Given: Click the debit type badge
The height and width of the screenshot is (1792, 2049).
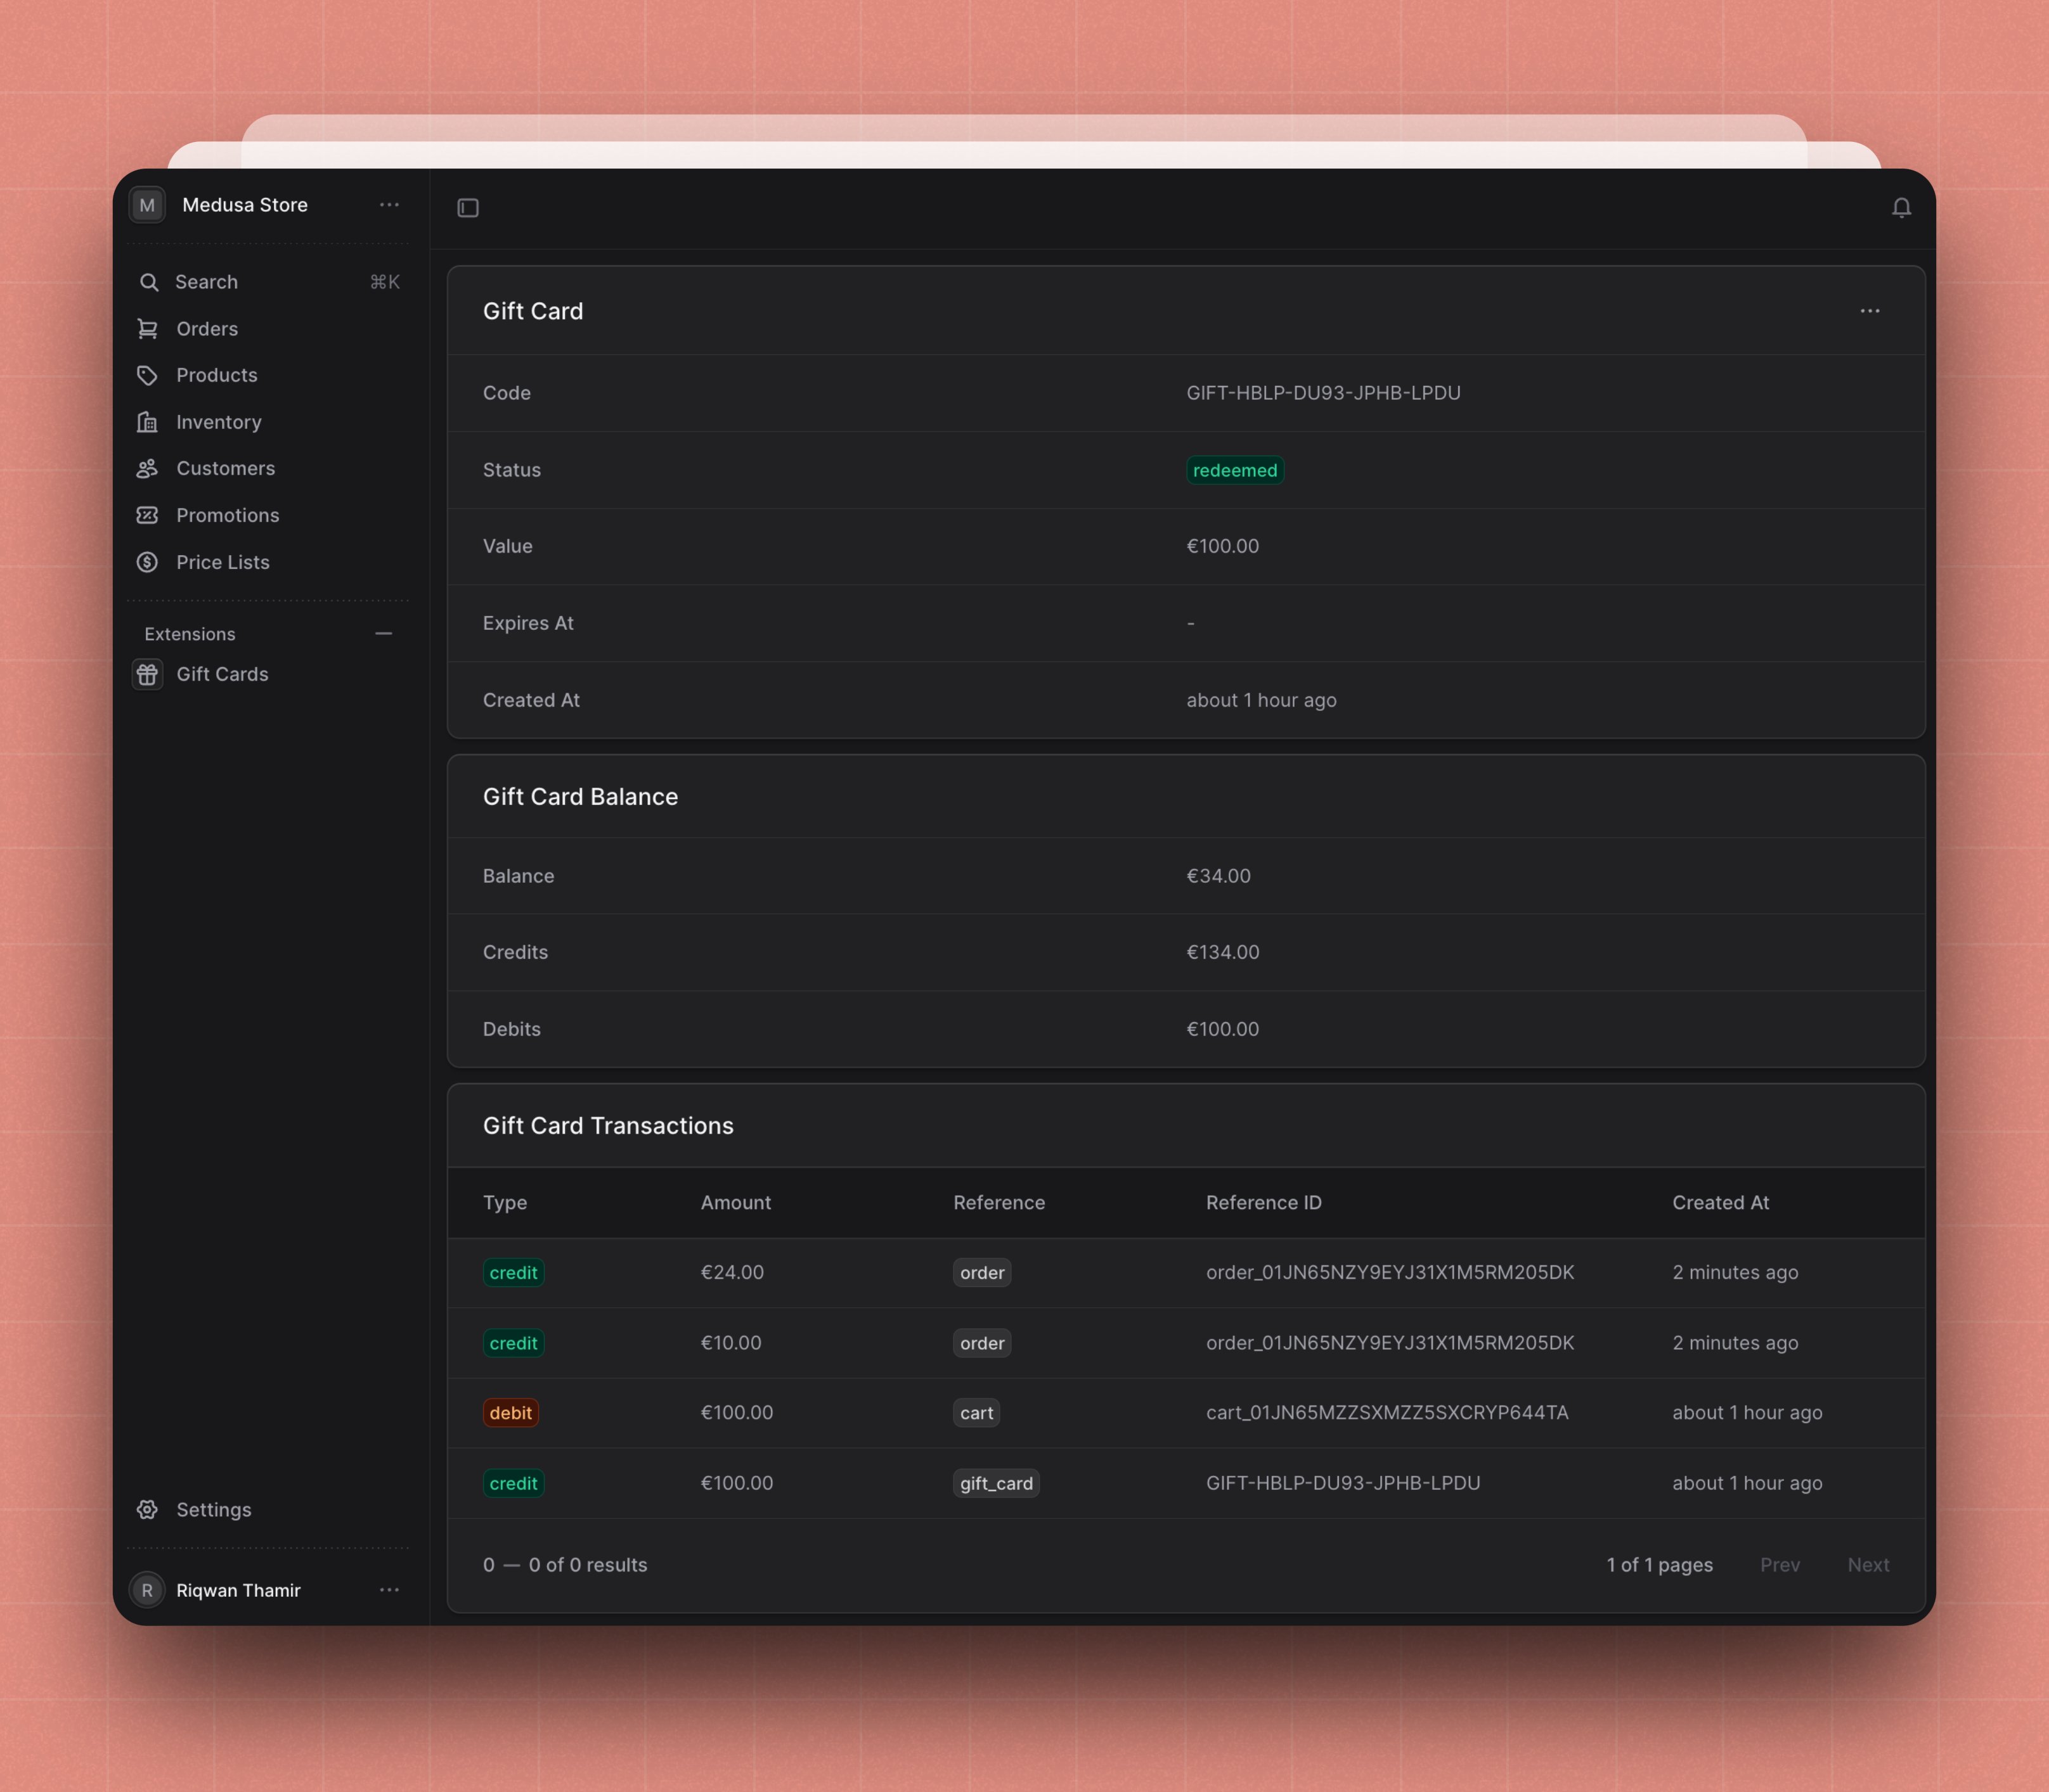Looking at the screenshot, I should (x=510, y=1413).
